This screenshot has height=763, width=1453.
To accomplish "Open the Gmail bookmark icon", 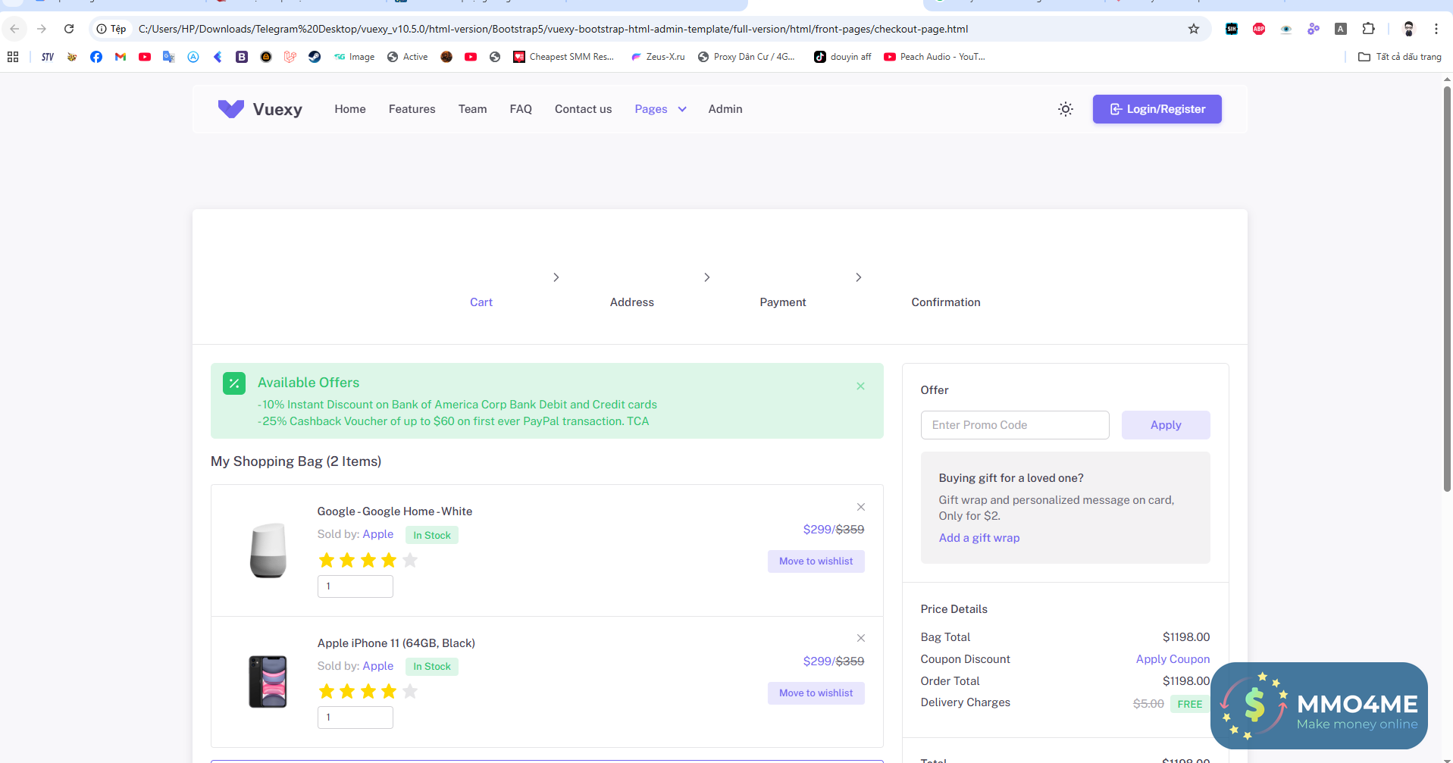I will (x=121, y=57).
